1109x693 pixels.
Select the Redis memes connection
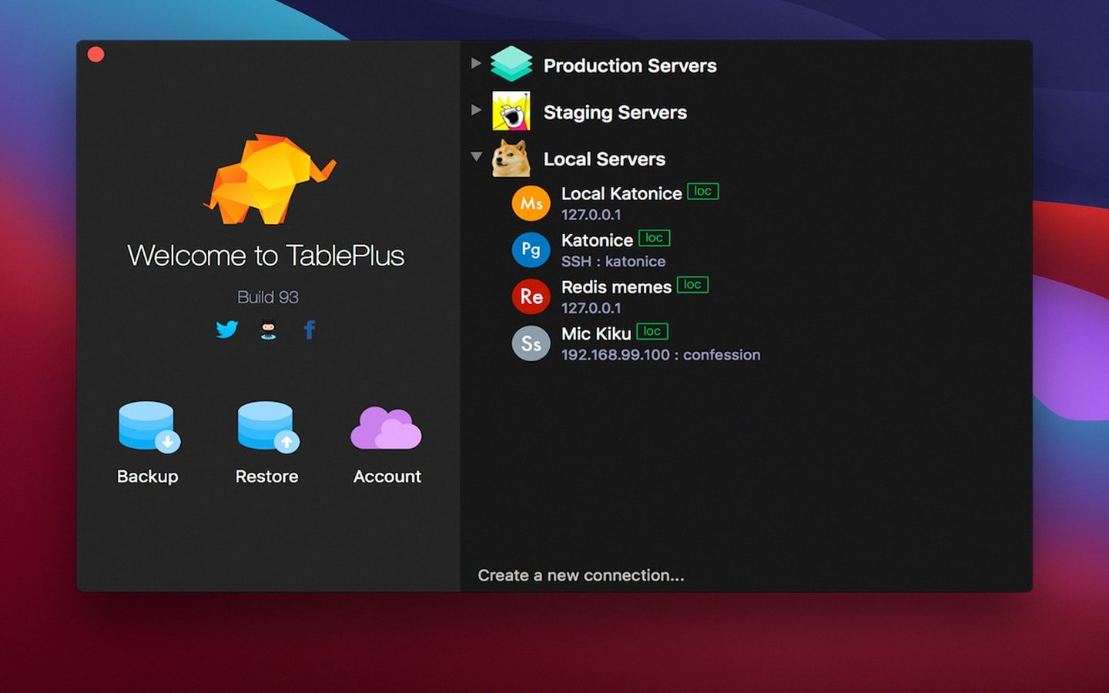[x=616, y=287]
